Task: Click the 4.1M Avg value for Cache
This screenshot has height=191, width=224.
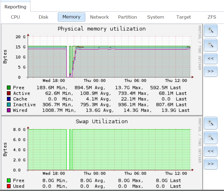Action: pyautogui.click(x=99, y=99)
